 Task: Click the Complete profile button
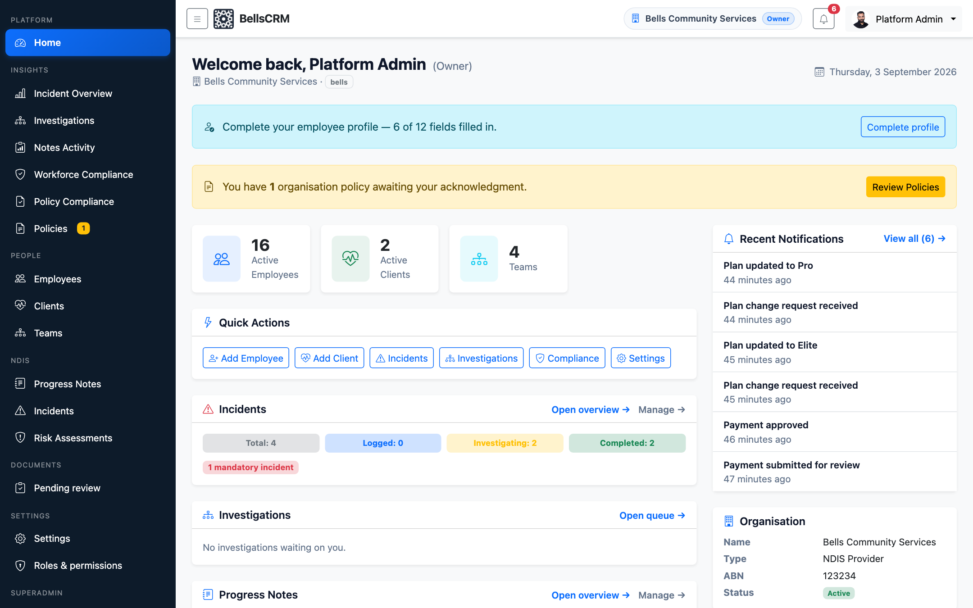903,127
